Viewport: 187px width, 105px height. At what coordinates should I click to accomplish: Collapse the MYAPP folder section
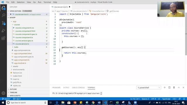8,17
